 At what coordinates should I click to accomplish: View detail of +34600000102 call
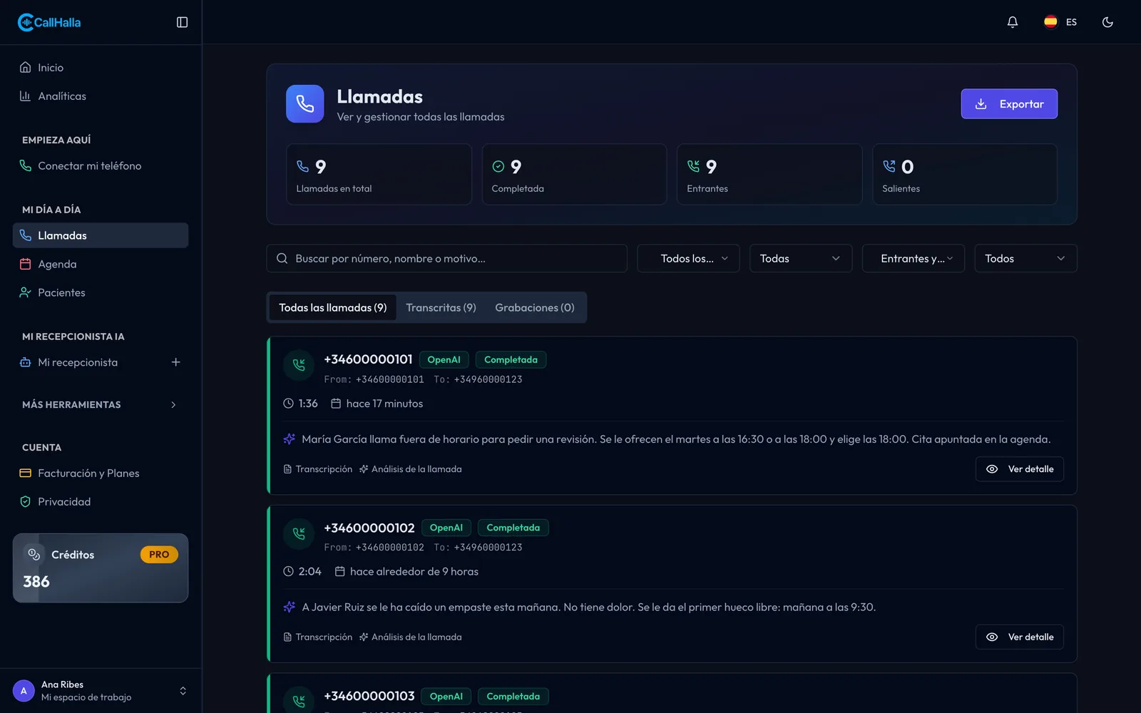(1020, 637)
